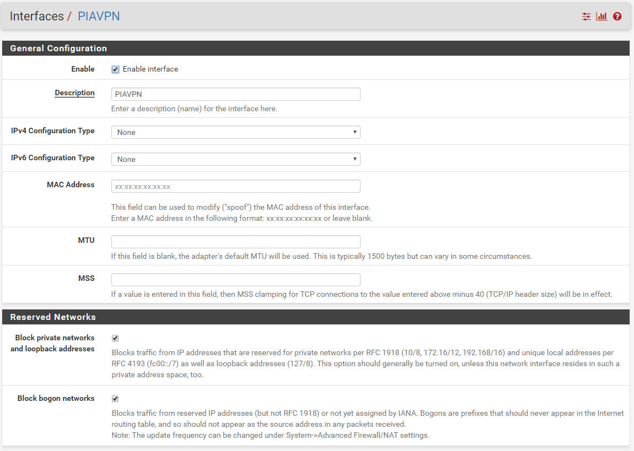Click the Interfaces breadcrumb link
This screenshot has height=451, width=634.
[37, 16]
